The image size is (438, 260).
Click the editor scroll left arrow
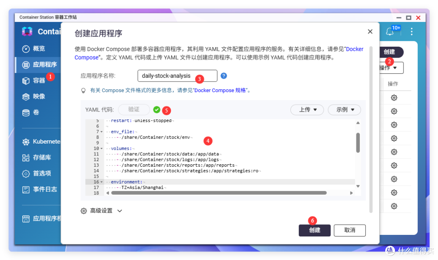(x=108, y=193)
